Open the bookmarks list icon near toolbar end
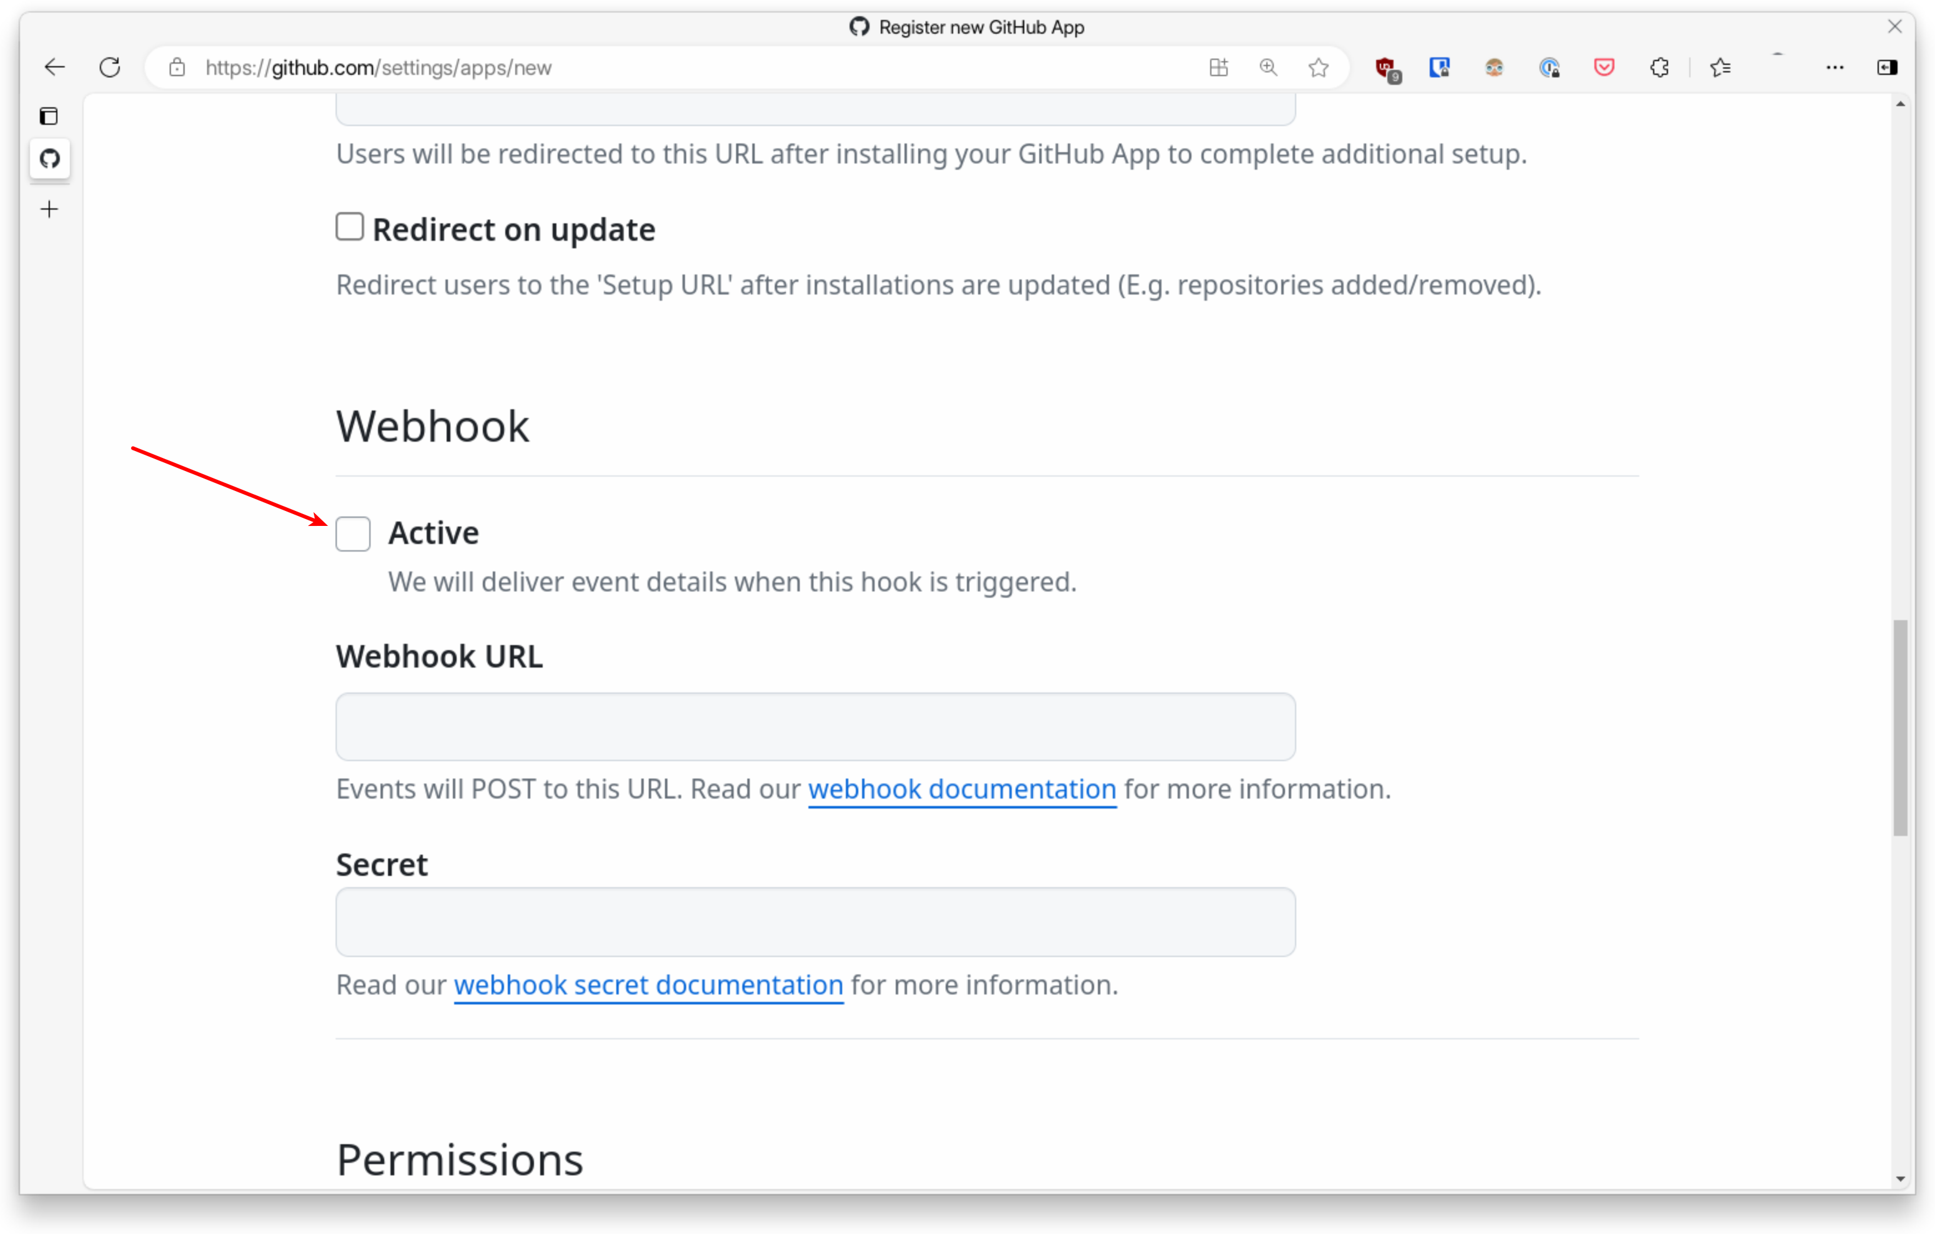 click(x=1721, y=67)
